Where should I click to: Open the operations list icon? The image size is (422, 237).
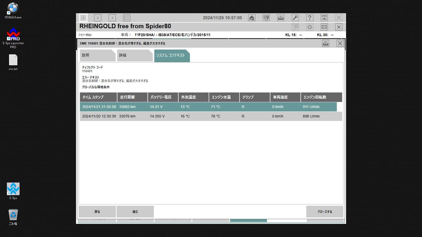[127, 18]
